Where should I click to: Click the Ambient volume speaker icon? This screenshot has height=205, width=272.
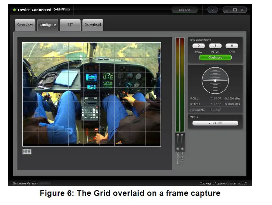pos(178,149)
